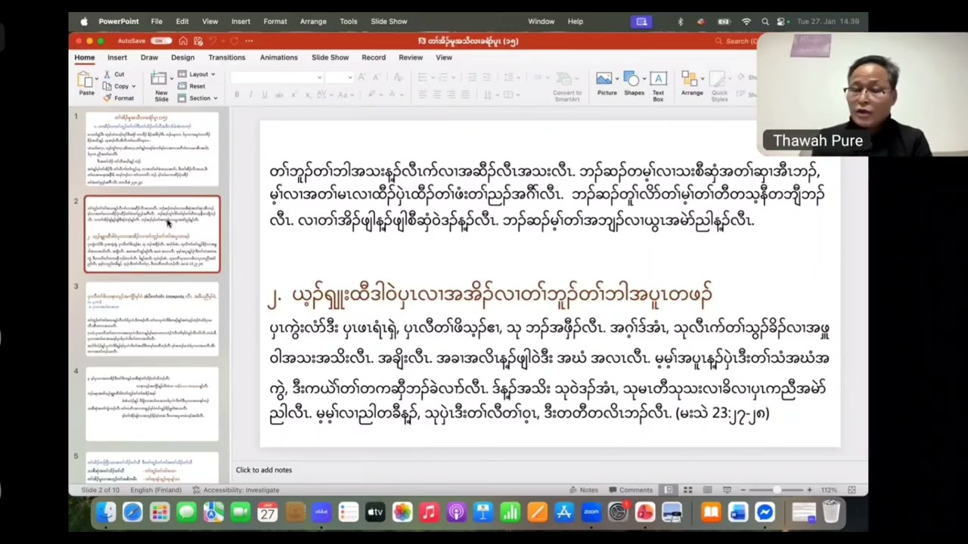The image size is (968, 544).
Task: Switch to Normal view in status bar
Action: click(669, 490)
